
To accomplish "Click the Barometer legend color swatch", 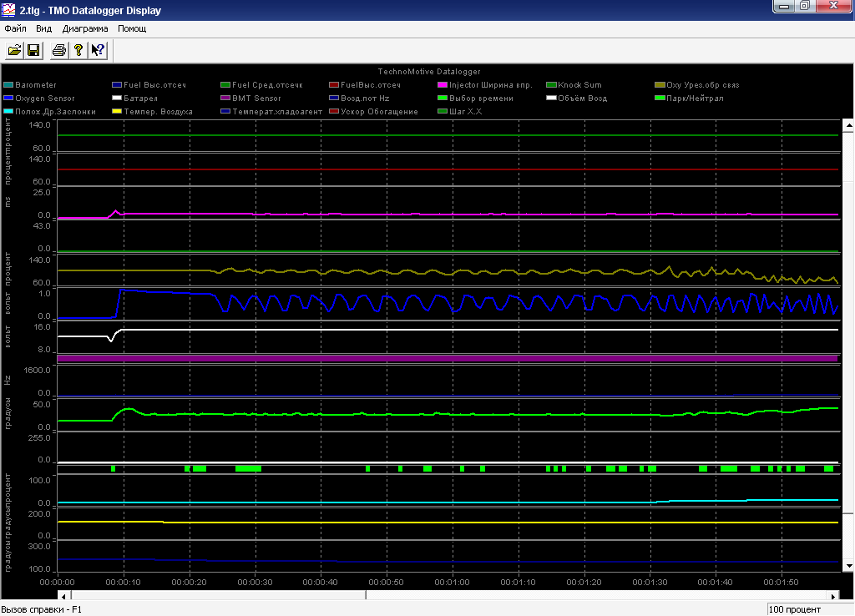I will tap(8, 85).
